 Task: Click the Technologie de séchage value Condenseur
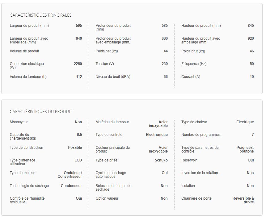(x=71, y=186)
